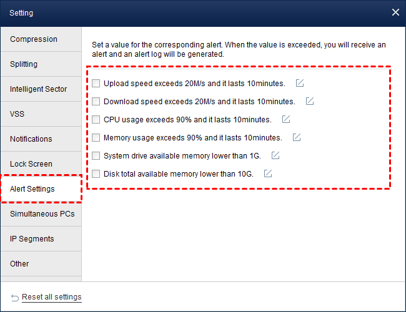This screenshot has height=312, width=406.
Task: Edit Disk total available memory alert
Action: click(x=268, y=173)
